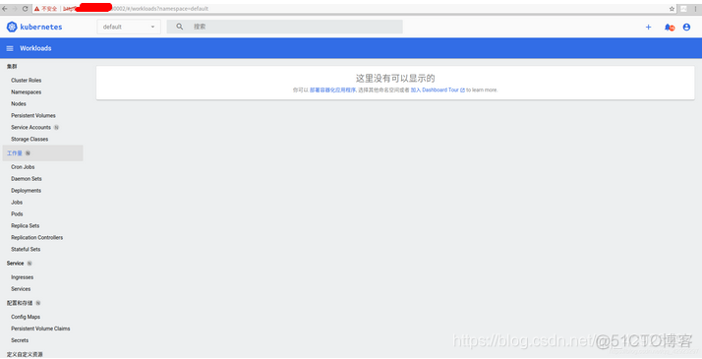Screen dimensions: 702x359
Task: Open Namespaces in sidebar
Action: click(26, 91)
